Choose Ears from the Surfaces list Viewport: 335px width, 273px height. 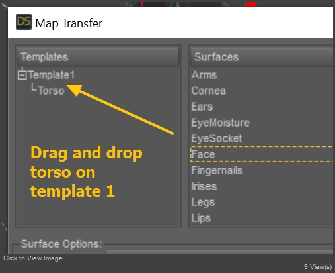pos(202,107)
